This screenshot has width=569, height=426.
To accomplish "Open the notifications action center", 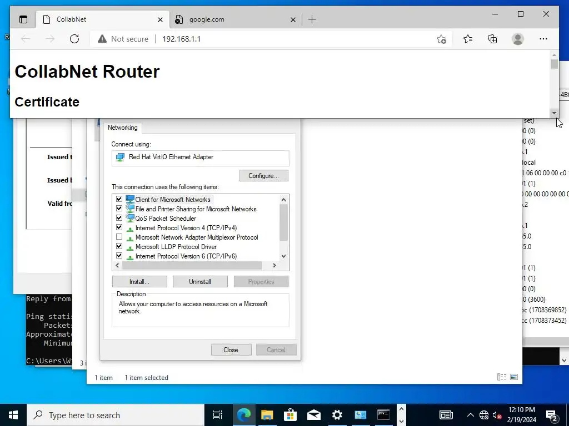I will tap(552, 415).
